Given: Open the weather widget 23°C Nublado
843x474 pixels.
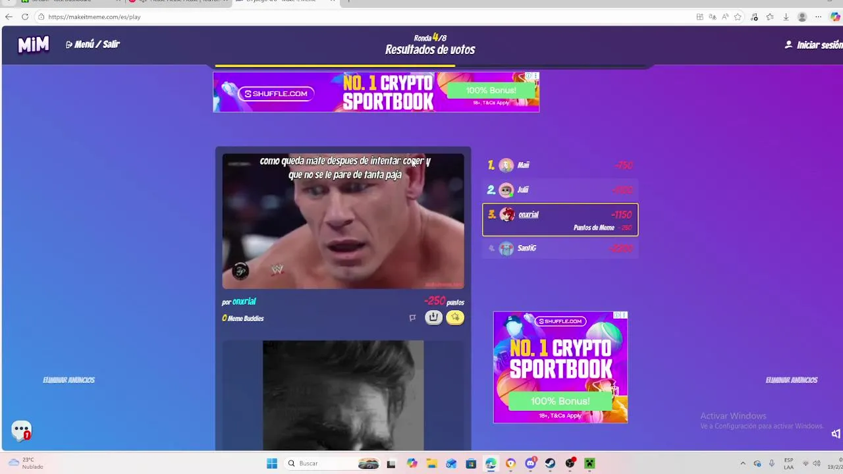Looking at the screenshot, I should pyautogui.click(x=26, y=463).
